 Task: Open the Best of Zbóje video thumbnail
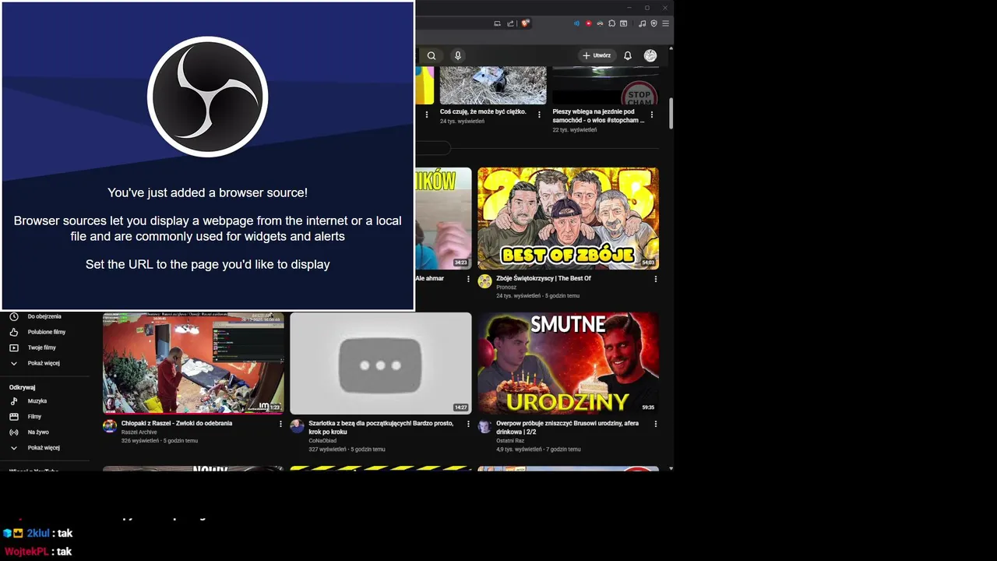click(x=568, y=218)
